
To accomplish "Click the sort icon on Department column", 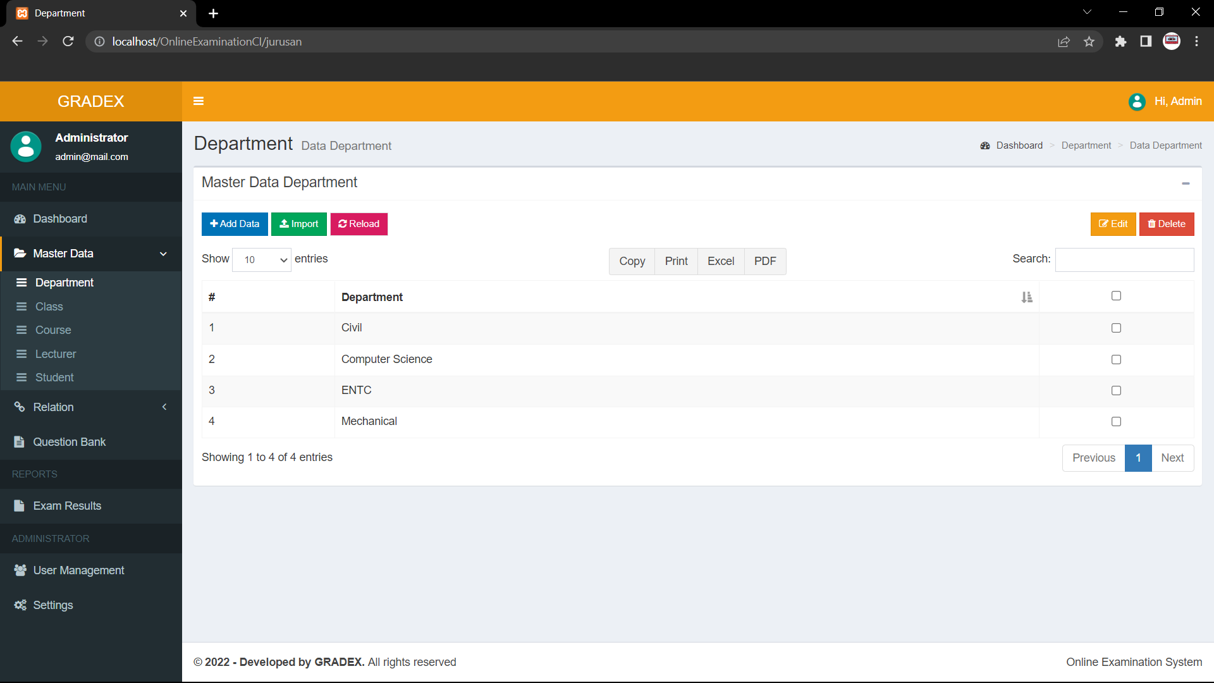I will click(1026, 297).
